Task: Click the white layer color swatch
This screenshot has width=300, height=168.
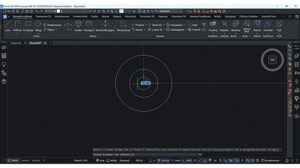Action: 58,11
